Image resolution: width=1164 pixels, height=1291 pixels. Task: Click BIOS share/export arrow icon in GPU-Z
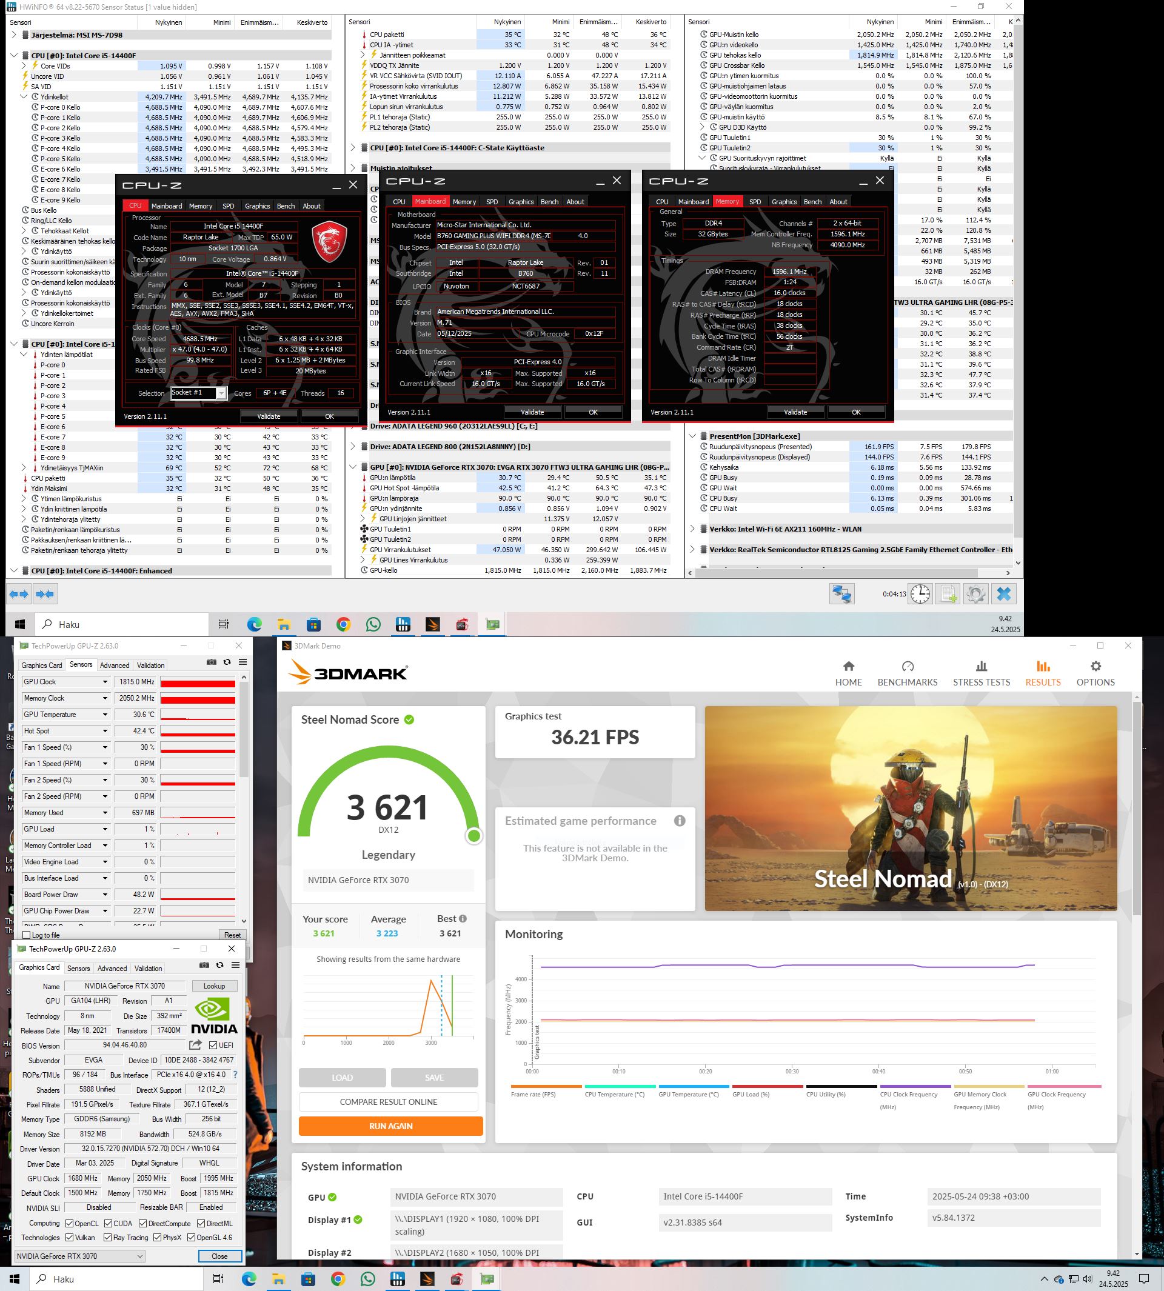tap(196, 1045)
